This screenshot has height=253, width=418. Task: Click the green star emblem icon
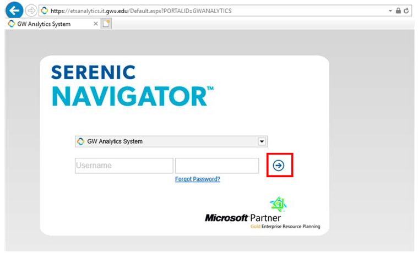coord(278,204)
